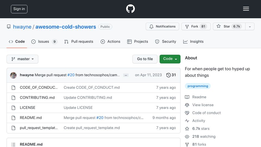Open README.md in the file list
261x147 pixels.
(31, 118)
